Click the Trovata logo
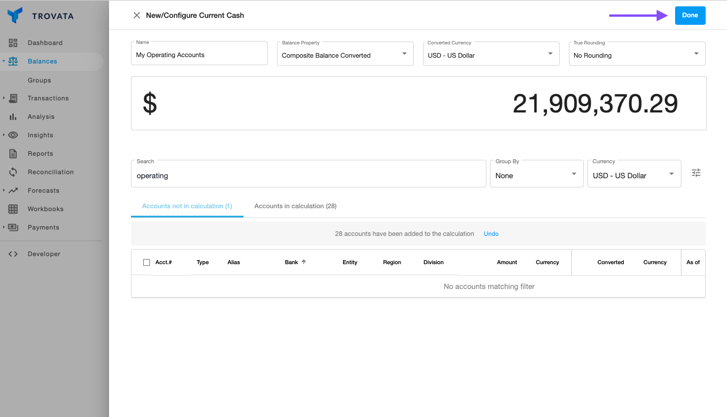The width and height of the screenshot is (727, 417). 15,16
